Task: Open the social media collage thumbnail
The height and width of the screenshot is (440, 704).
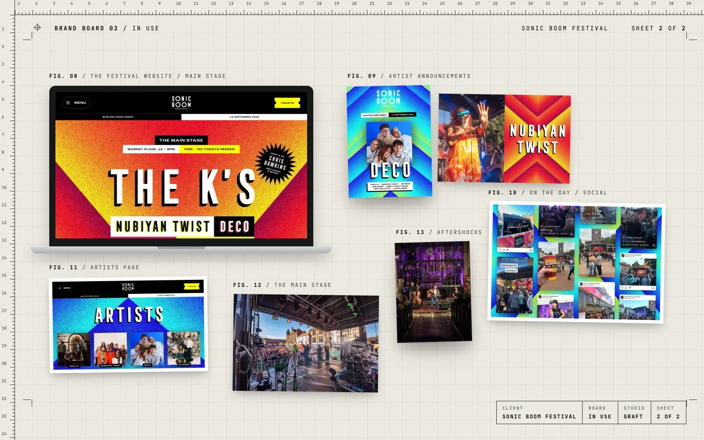Action: point(576,262)
